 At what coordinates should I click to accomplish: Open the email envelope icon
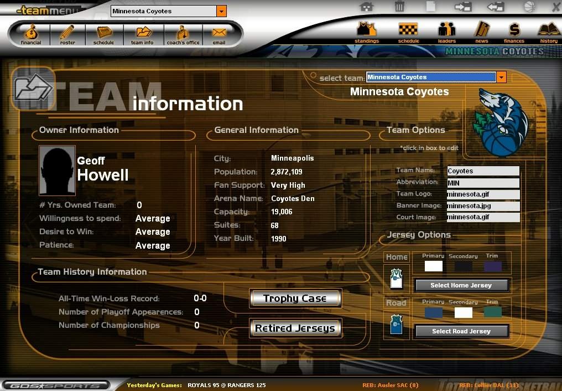pyautogui.click(x=219, y=34)
